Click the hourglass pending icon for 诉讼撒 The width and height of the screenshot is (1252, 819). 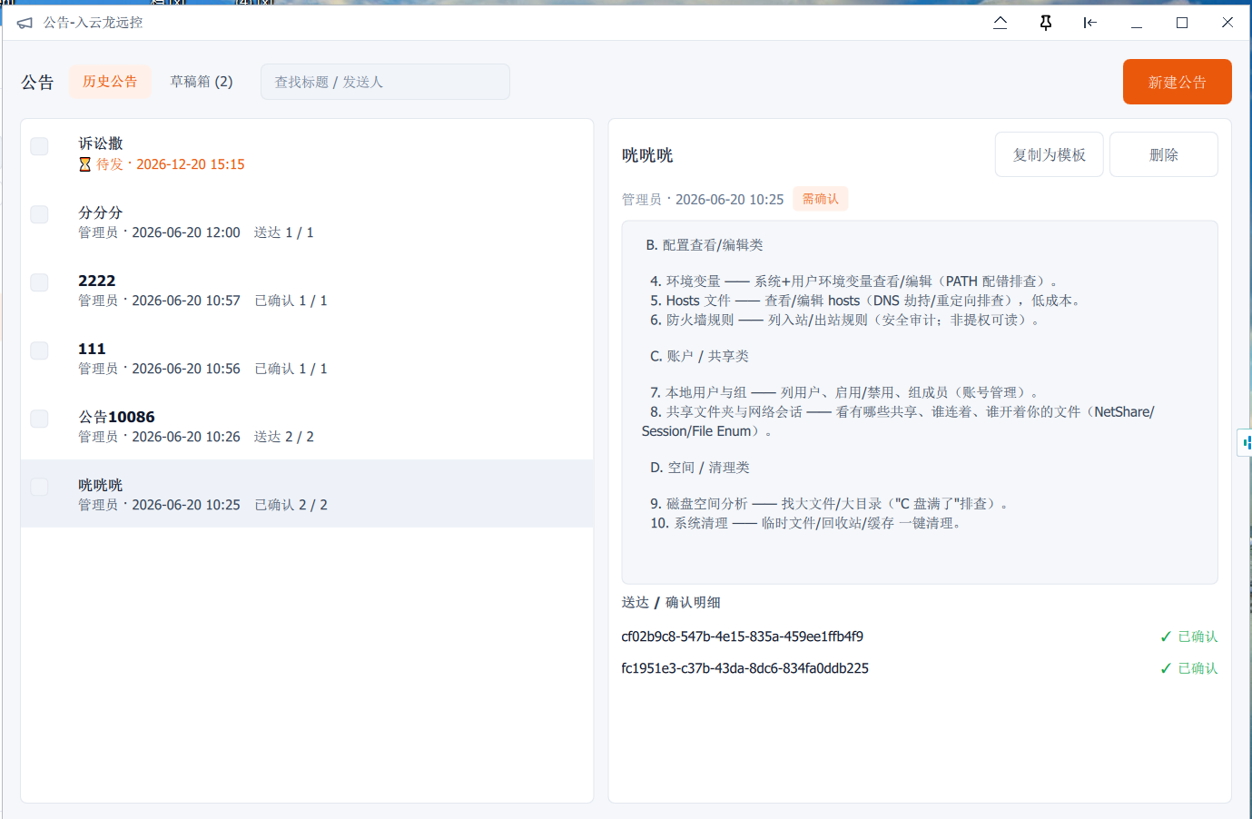coord(85,164)
